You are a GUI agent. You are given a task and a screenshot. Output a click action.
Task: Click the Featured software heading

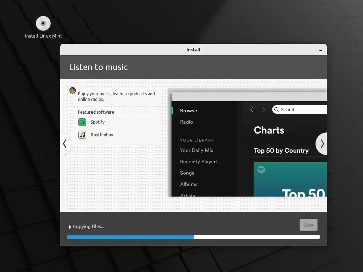pyautogui.click(x=96, y=112)
